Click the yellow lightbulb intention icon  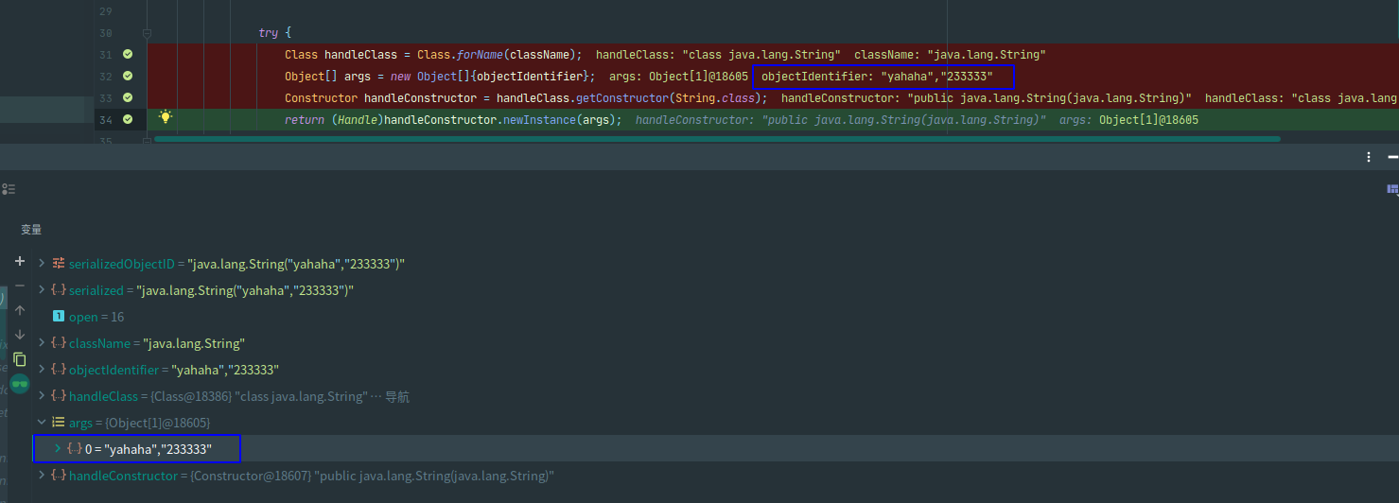166,117
